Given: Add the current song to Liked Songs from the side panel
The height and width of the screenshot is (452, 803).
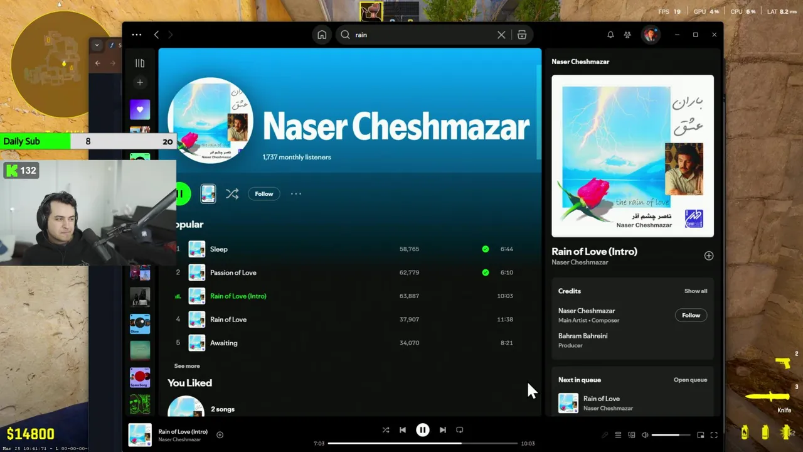Looking at the screenshot, I should [x=709, y=256].
